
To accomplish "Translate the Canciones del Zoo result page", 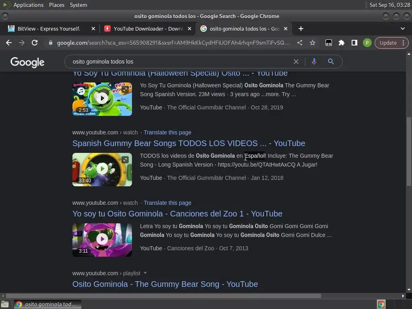I will tap(167, 203).
